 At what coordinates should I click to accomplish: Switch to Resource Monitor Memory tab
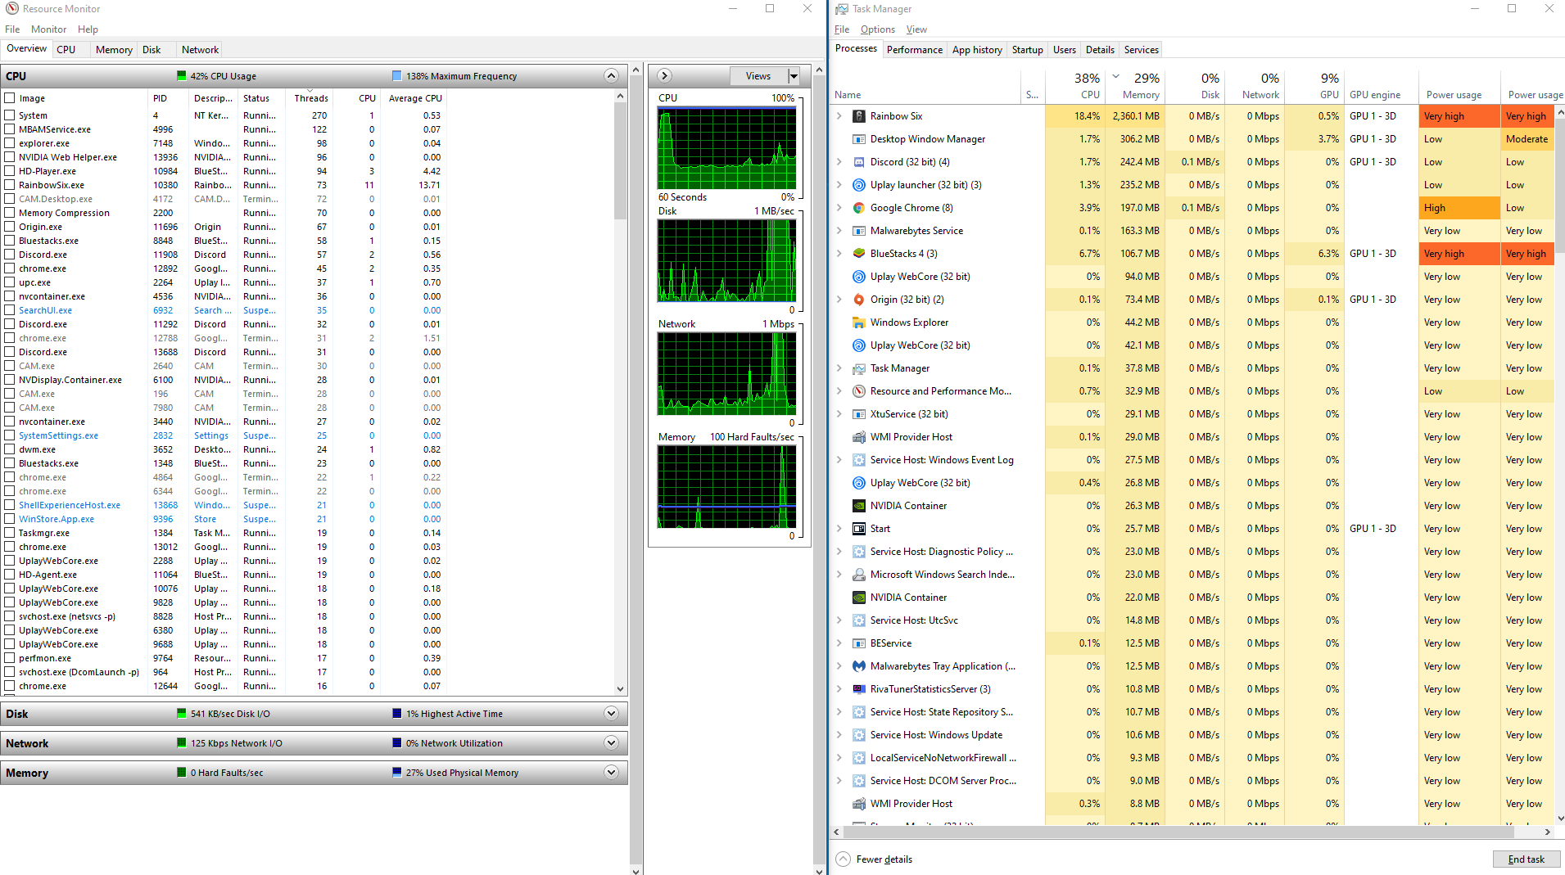114,50
